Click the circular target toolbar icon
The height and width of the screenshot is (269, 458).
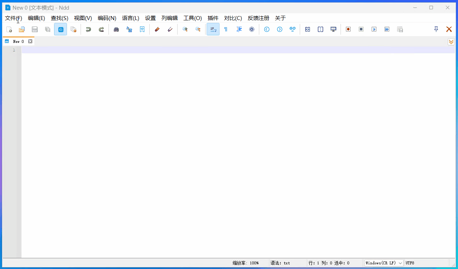(252, 29)
